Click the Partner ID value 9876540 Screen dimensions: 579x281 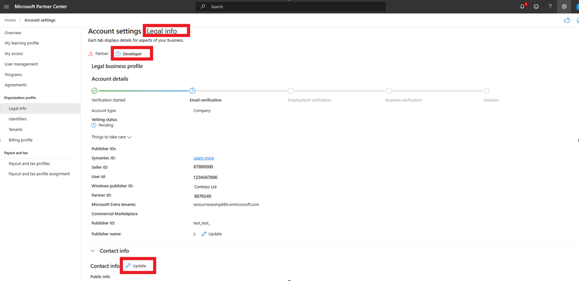click(x=203, y=196)
